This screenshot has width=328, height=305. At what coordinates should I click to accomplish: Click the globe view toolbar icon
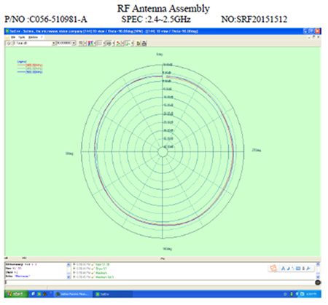click(109, 43)
